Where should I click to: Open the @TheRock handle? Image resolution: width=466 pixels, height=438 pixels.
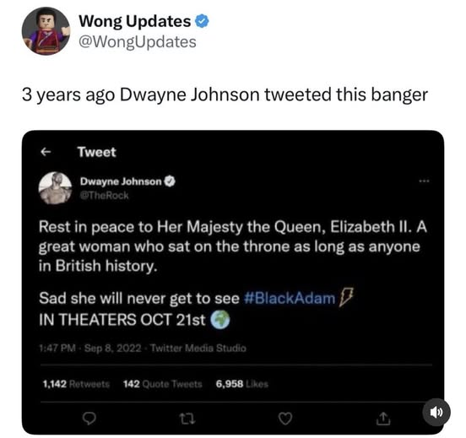click(x=105, y=195)
